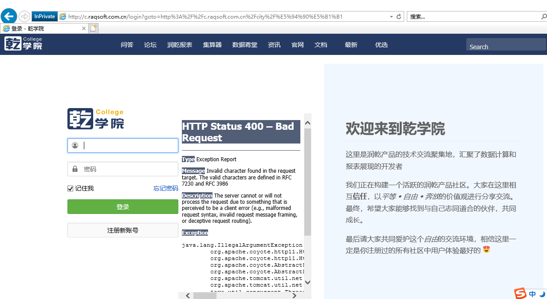The width and height of the screenshot is (547, 299).
Task: Click error frame scroll right arrow
Action: 293,295
